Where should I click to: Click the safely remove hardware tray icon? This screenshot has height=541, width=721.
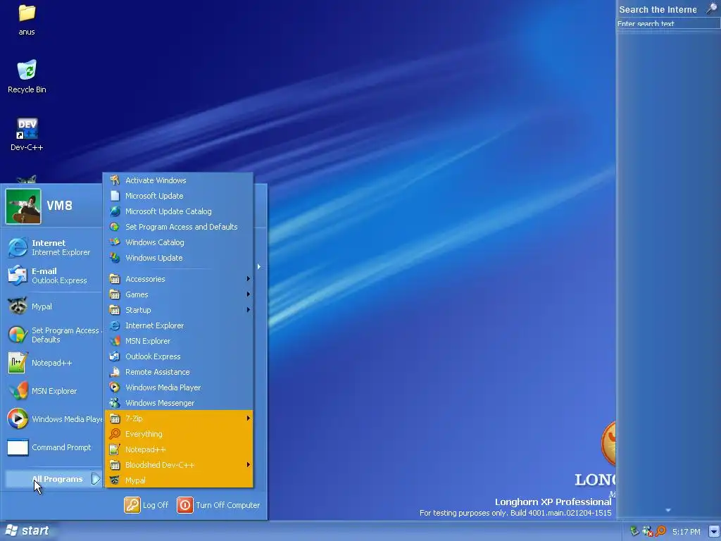(634, 531)
